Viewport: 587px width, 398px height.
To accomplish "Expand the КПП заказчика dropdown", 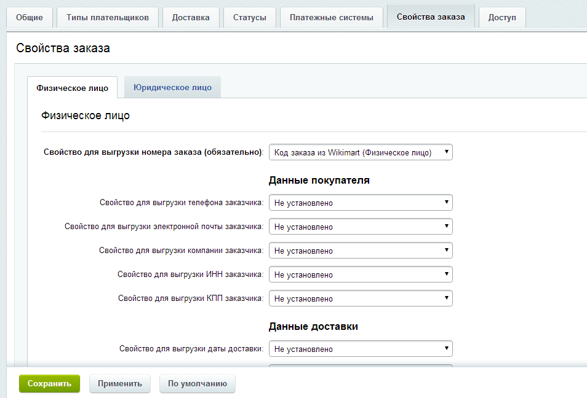I will click(x=361, y=298).
